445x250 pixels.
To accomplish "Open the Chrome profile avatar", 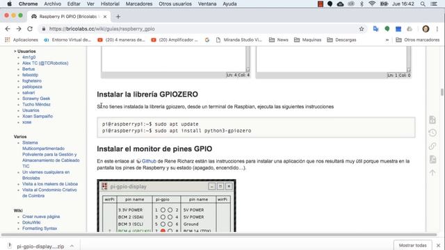I will click(426, 29).
